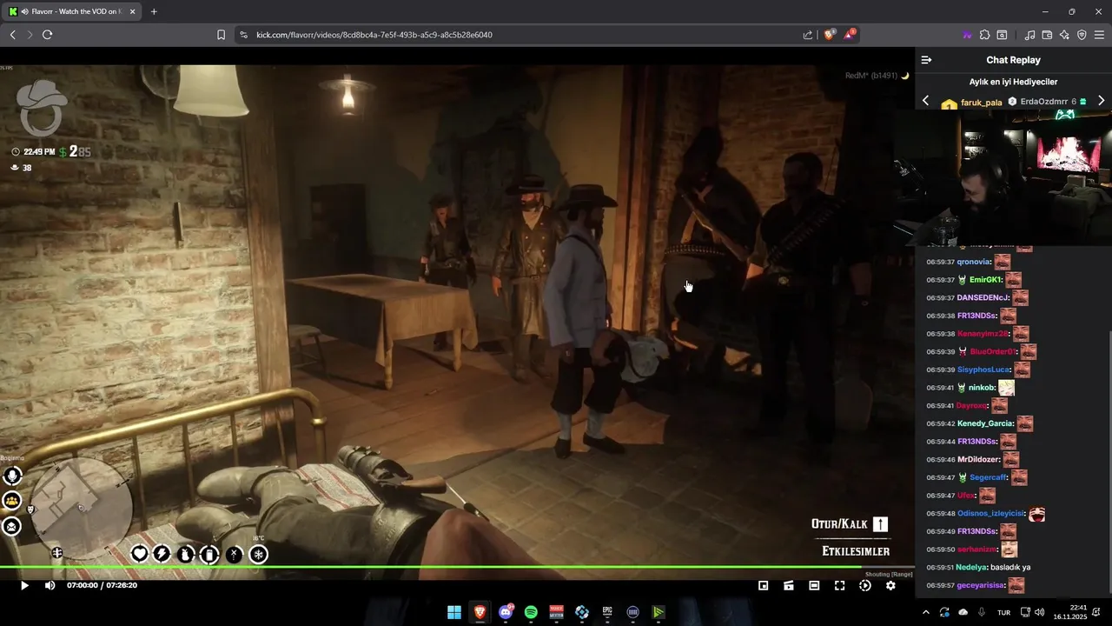Open playback speed control icon
This screenshot has height=626, width=1112.
click(x=864, y=585)
